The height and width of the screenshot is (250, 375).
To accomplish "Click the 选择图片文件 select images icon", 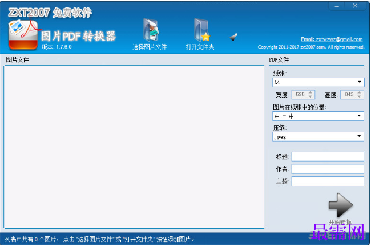I will 151,30.
